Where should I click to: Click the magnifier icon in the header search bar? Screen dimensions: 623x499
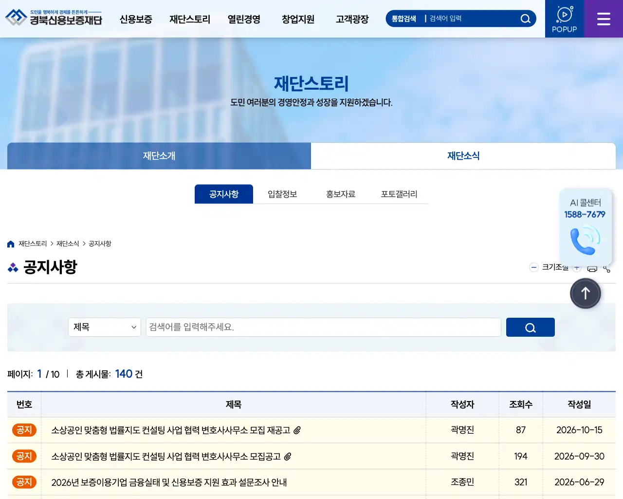(525, 19)
